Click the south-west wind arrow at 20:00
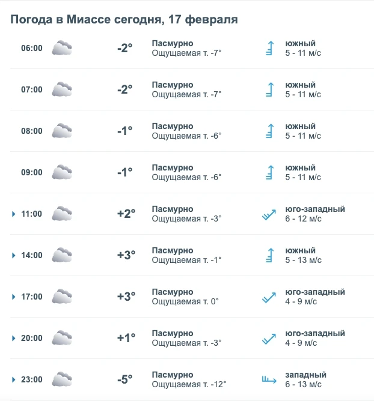This screenshot has width=374, height=401. tap(269, 339)
